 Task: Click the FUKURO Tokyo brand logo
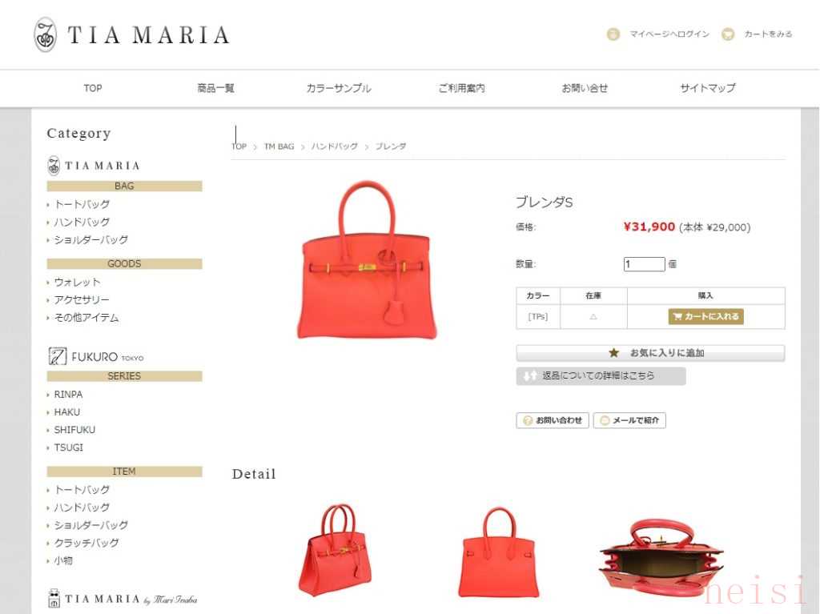click(96, 356)
